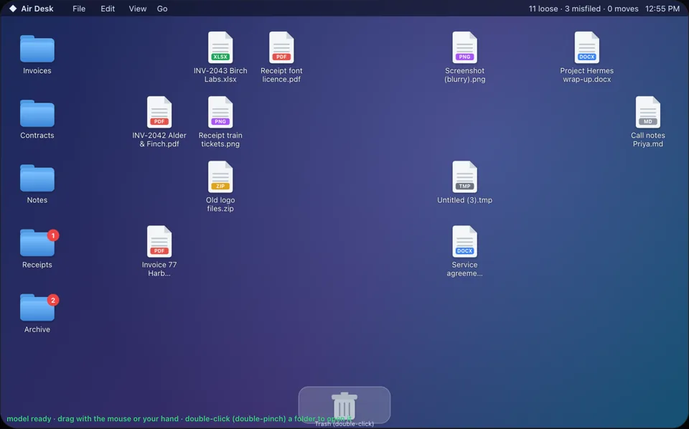Screen dimensions: 689x429
Task: Click the 'Receipt train tickets.png' file name
Action: pyautogui.click(x=220, y=140)
